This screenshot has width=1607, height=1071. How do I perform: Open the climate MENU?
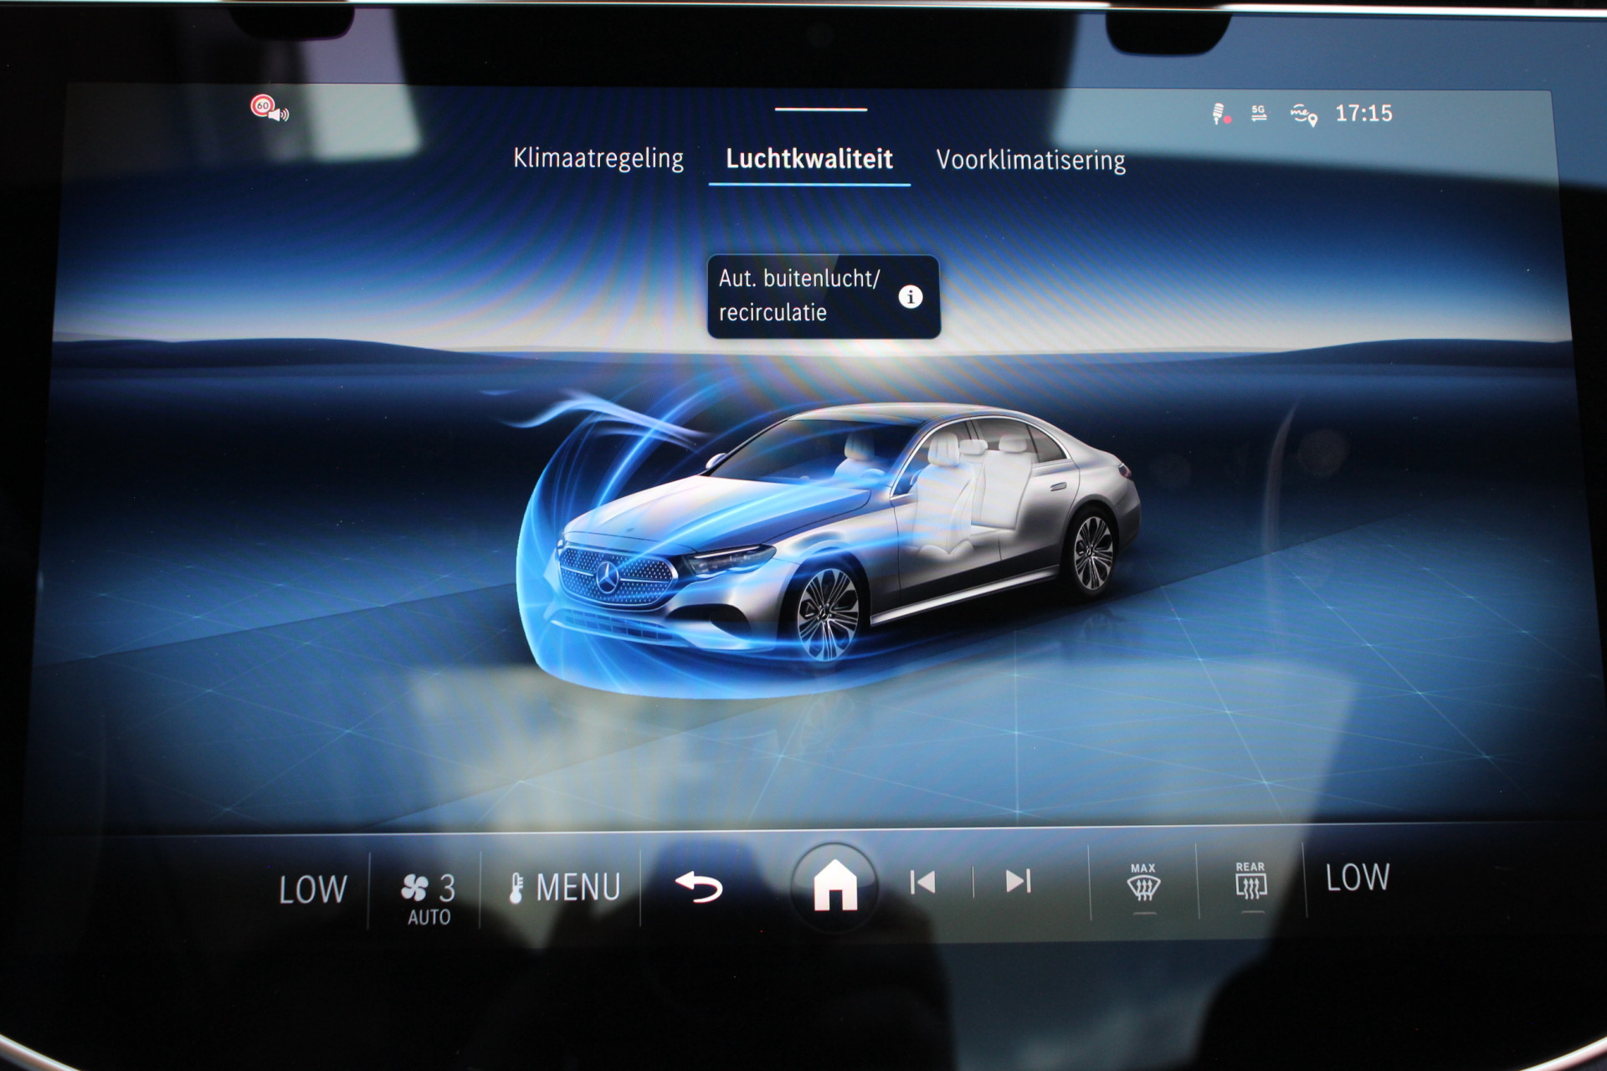tap(564, 888)
